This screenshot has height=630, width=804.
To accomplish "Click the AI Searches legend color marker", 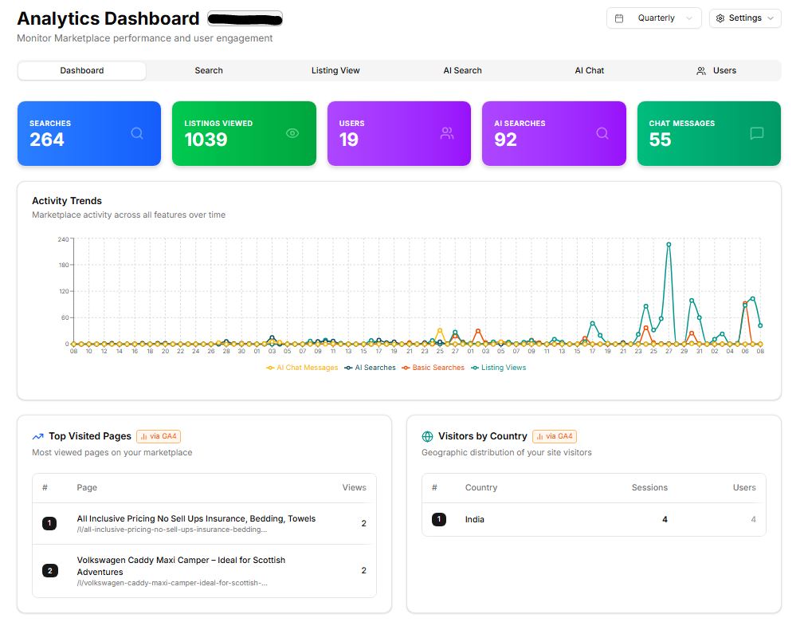I will pyautogui.click(x=348, y=368).
